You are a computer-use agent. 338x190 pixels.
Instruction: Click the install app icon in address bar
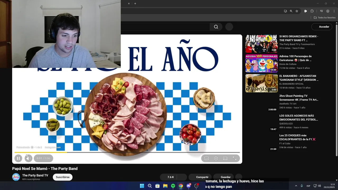tap(285, 11)
